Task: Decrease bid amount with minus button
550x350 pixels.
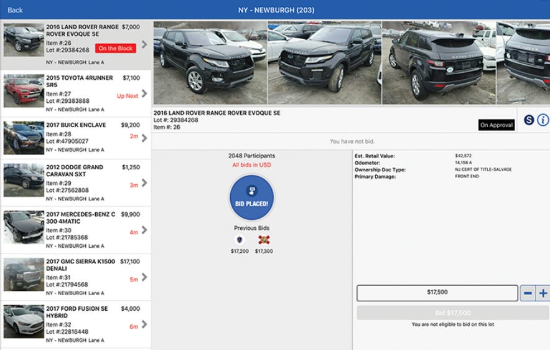Action: coord(528,293)
